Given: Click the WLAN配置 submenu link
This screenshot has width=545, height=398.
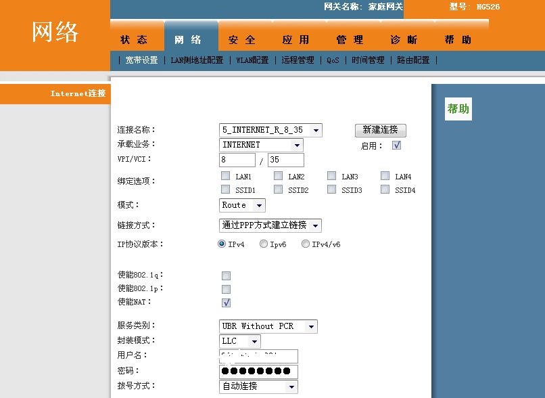Looking at the screenshot, I should (x=252, y=60).
